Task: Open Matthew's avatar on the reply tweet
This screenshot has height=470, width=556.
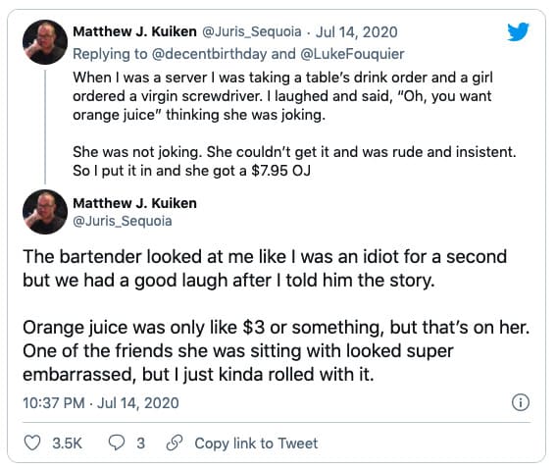Action: pos(45,42)
